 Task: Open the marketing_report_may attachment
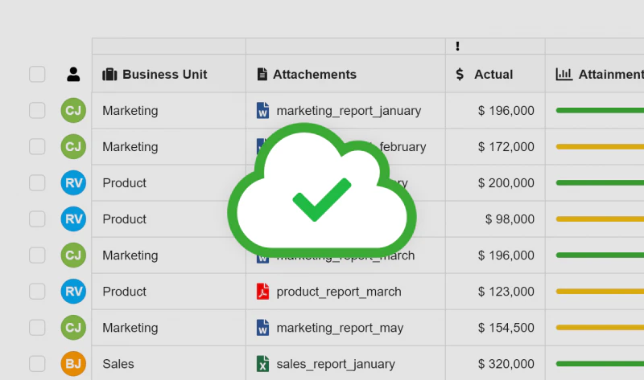pyautogui.click(x=340, y=328)
